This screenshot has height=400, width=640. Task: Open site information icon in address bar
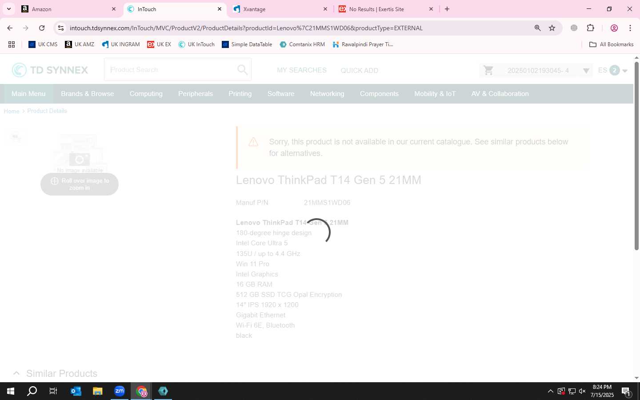tap(61, 28)
